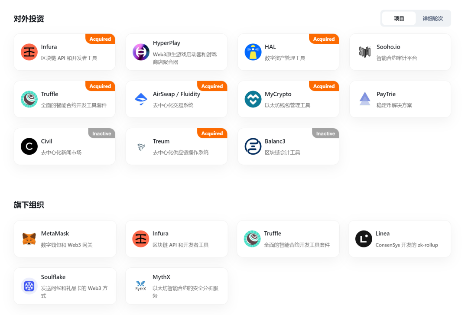Click the Infura logo under 旗下组织
Screen dimensions: 468x315
point(140,239)
